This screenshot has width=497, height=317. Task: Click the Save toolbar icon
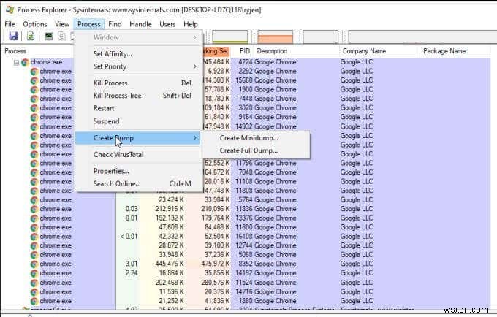13,36
